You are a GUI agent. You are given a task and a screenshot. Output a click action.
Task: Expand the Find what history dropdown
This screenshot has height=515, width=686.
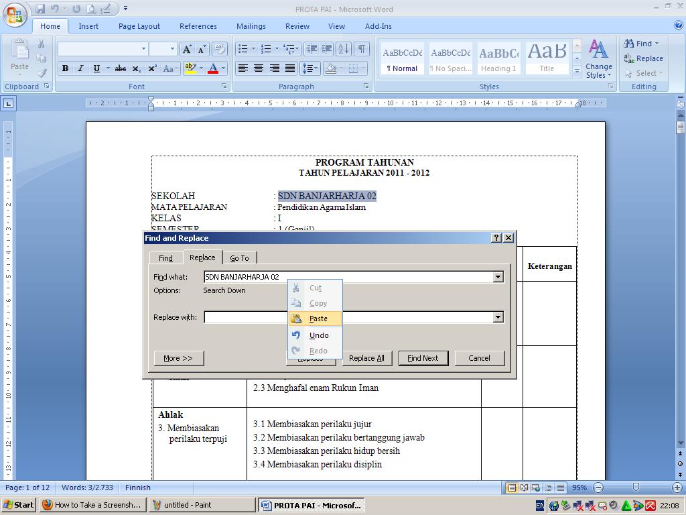498,277
